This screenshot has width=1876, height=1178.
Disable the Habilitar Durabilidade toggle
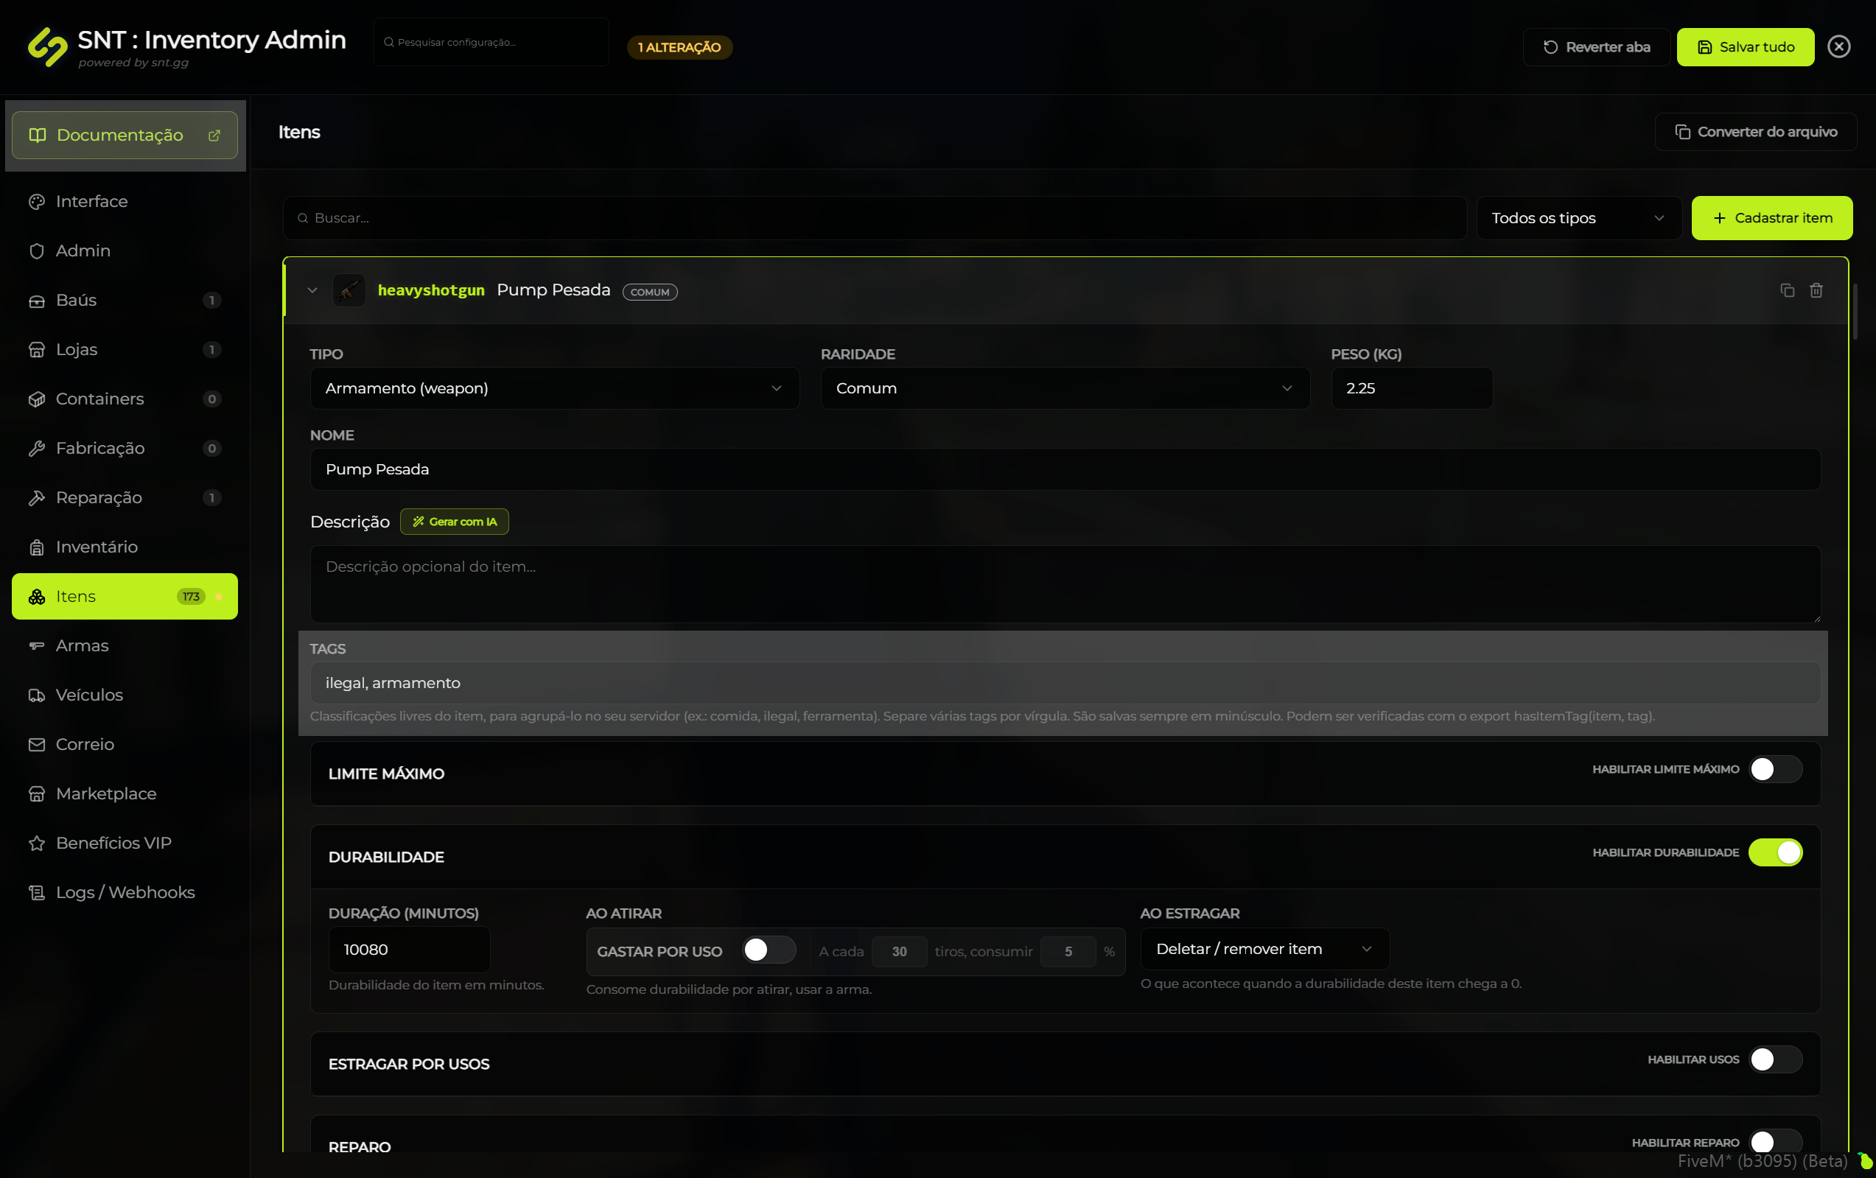click(1776, 853)
